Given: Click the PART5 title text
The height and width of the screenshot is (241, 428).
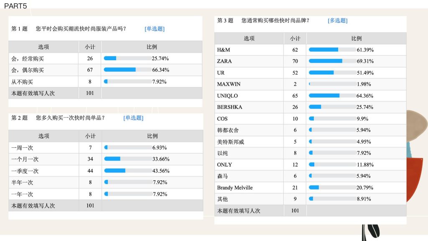Looking at the screenshot, I should [x=15, y=6].
